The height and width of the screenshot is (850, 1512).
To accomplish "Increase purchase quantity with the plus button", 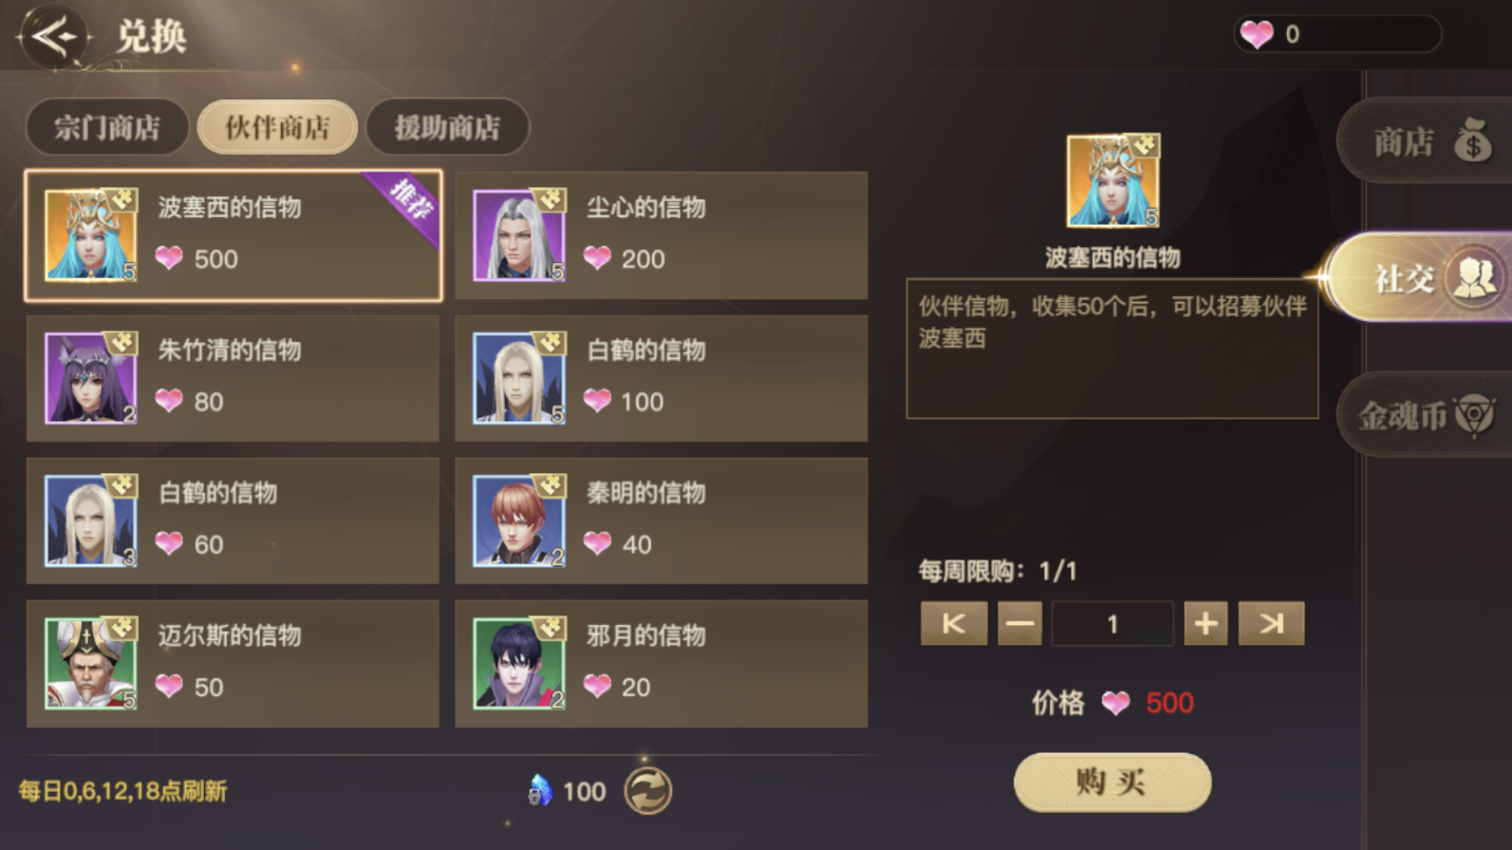I will [x=1205, y=623].
